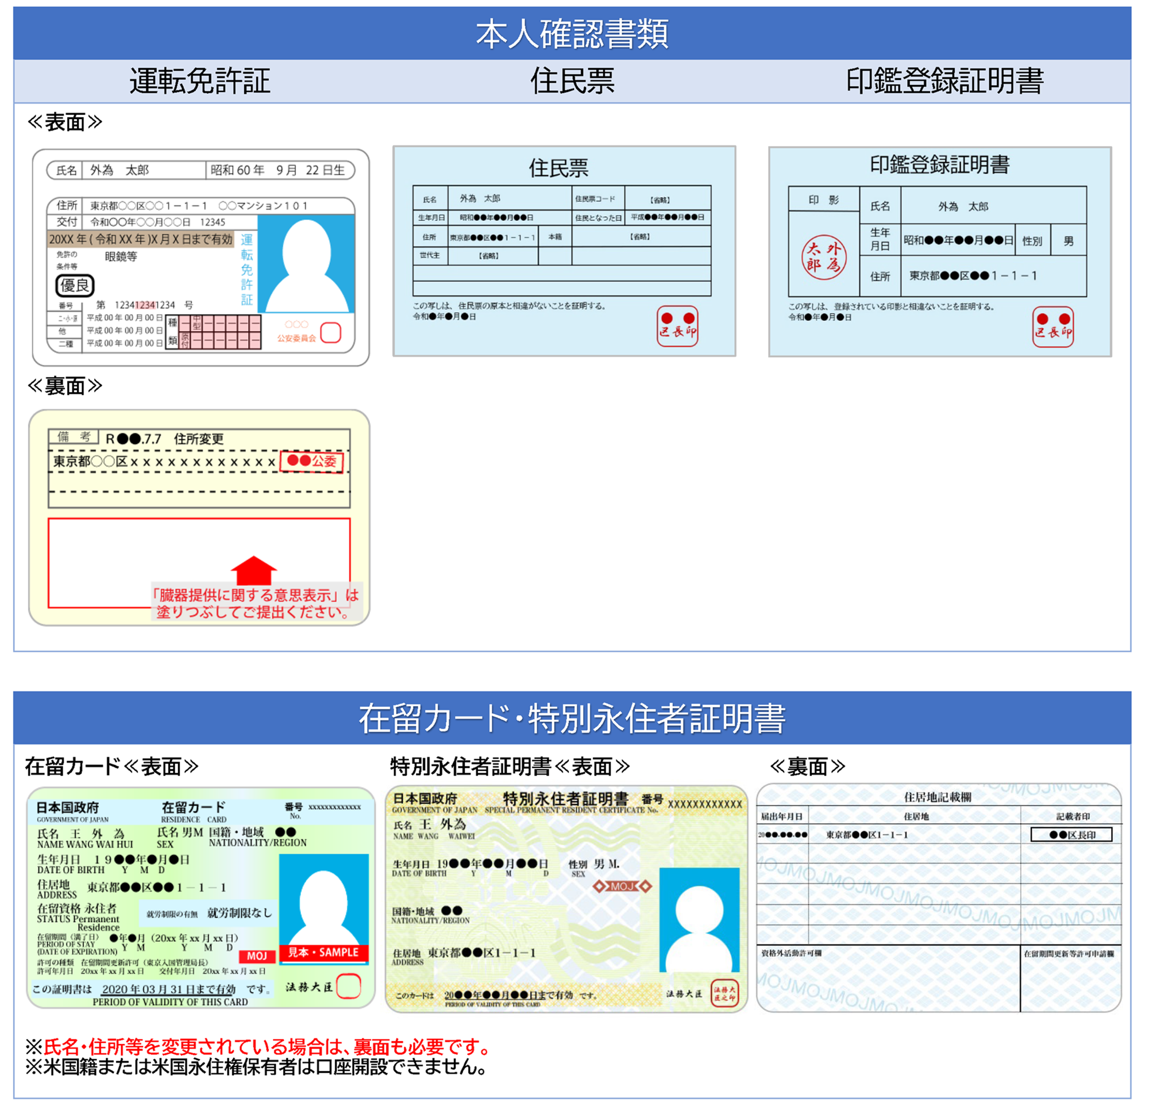Click the red 区長印 stamp on 住民票
The width and height of the screenshot is (1149, 1109).
click(x=677, y=326)
